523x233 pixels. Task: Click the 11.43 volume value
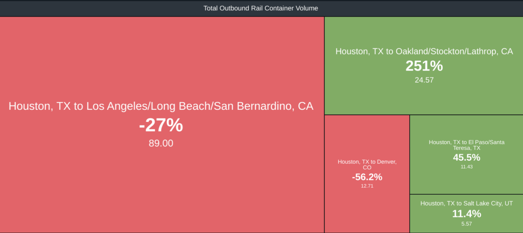466,167
